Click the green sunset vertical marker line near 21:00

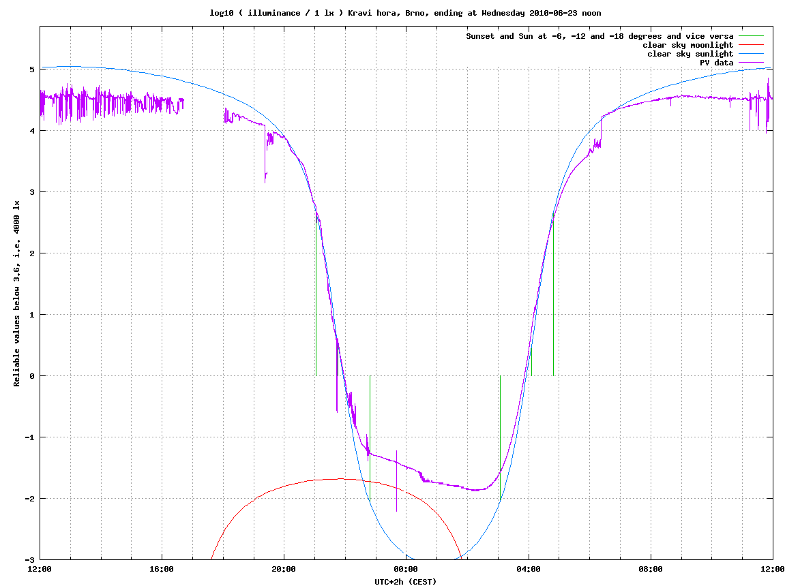pos(316,295)
